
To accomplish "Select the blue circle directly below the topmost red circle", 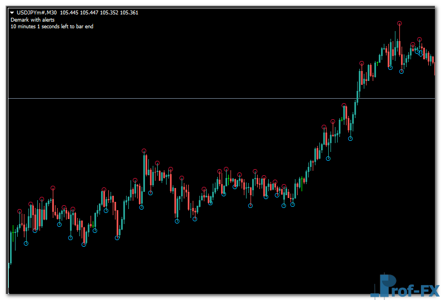I will pyautogui.click(x=402, y=71).
